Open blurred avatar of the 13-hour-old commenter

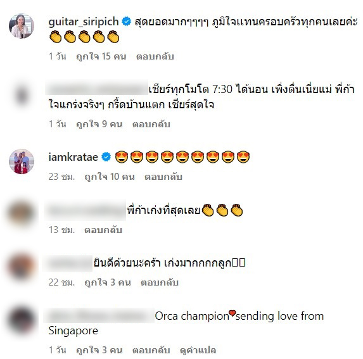pyautogui.click(x=22, y=213)
